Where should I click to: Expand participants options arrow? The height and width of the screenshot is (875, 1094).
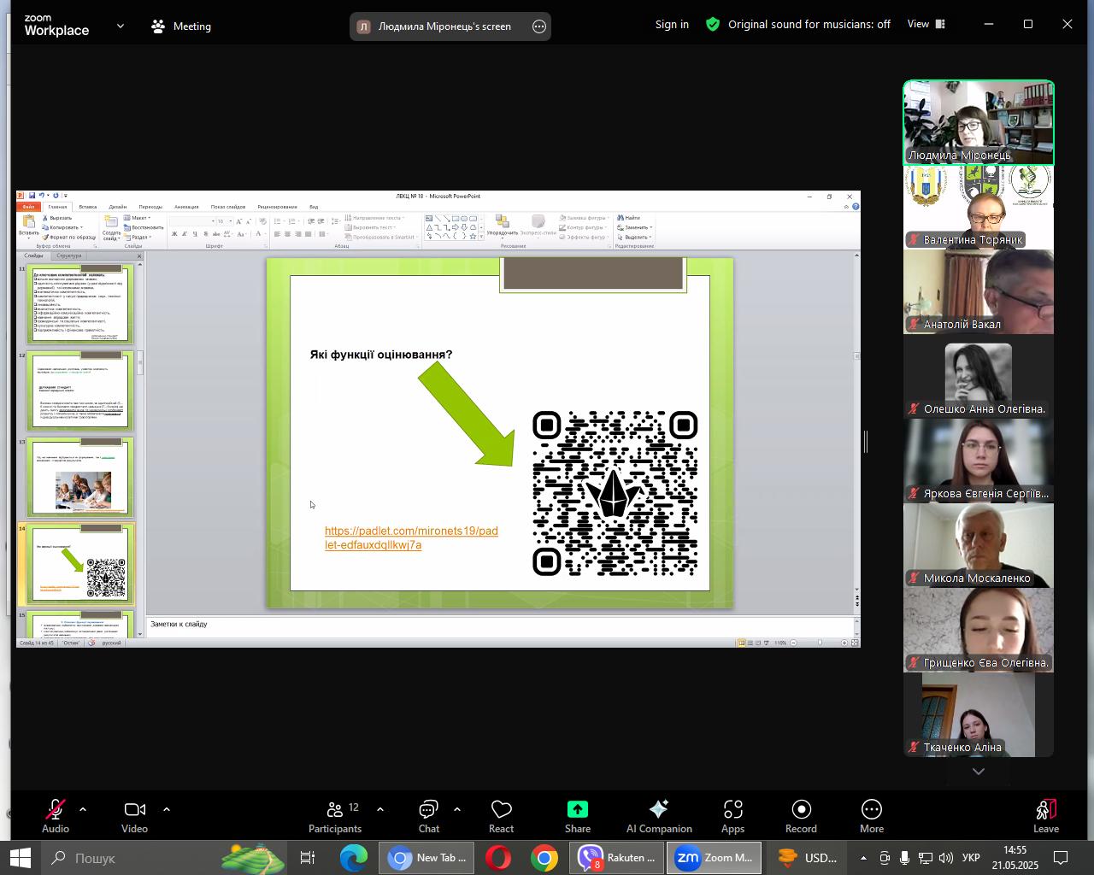(379, 809)
